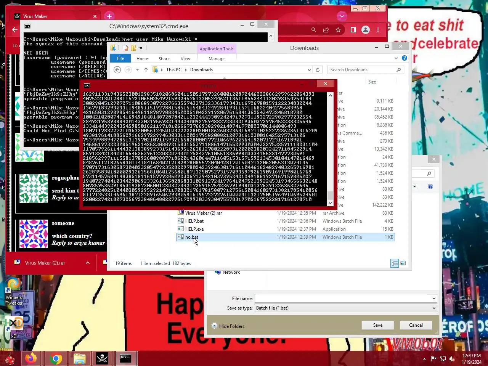This screenshot has width=488, height=366.
Task: Switch to the View ribbon tab
Action: pyautogui.click(x=185, y=59)
